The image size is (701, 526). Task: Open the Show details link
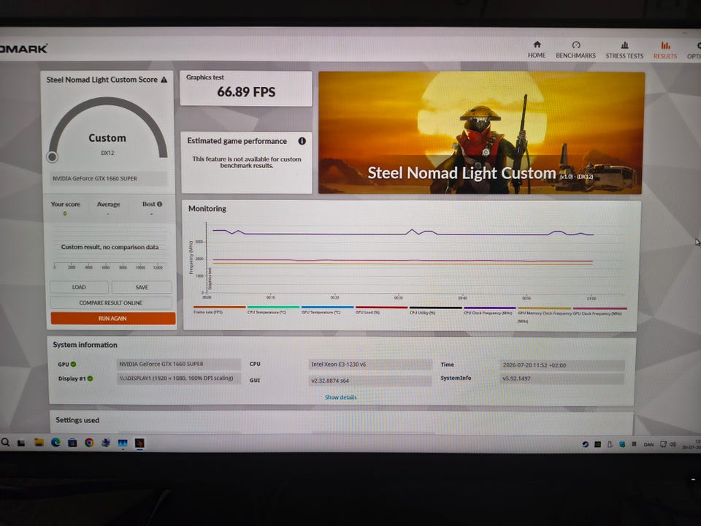[x=341, y=397]
